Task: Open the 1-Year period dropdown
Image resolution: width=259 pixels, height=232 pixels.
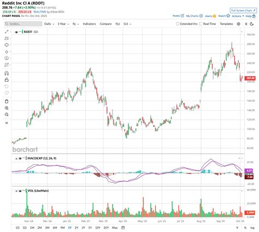Action: 63,24
